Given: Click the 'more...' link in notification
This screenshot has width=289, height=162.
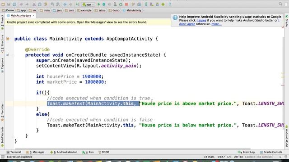Looking at the screenshot, I should [x=216, y=24].
